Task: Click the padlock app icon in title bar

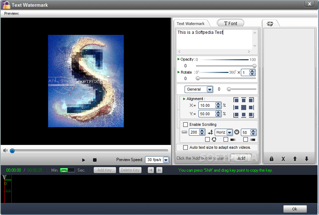Action: click(x=6, y=5)
